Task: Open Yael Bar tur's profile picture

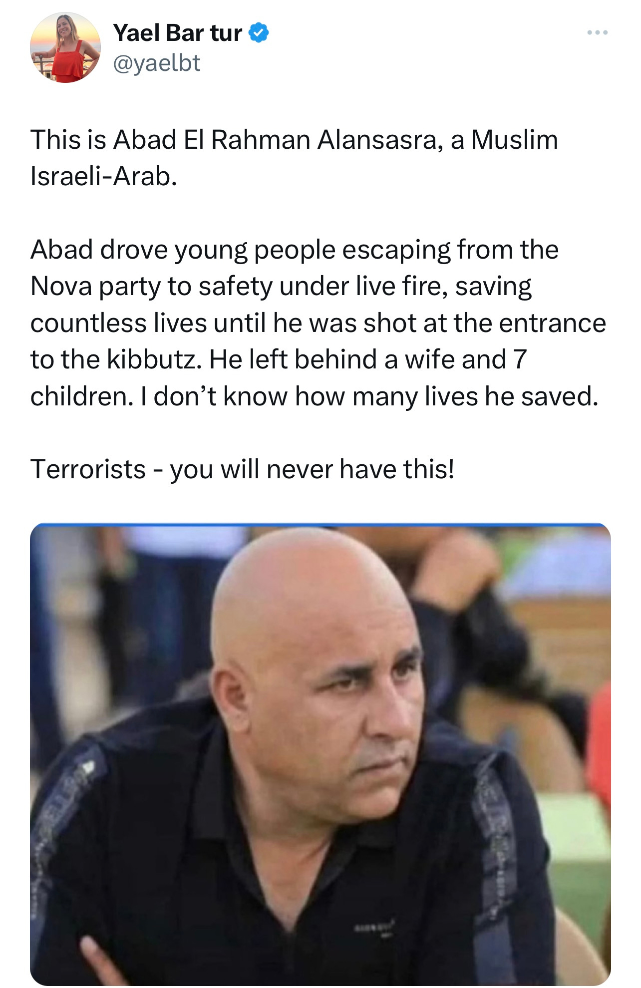Action: [x=65, y=47]
